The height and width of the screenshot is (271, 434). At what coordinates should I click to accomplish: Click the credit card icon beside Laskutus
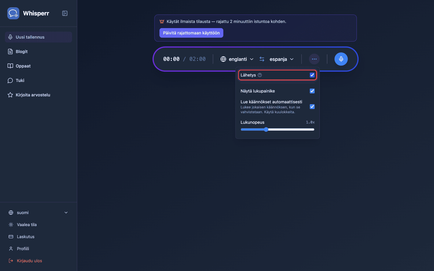coord(11,237)
